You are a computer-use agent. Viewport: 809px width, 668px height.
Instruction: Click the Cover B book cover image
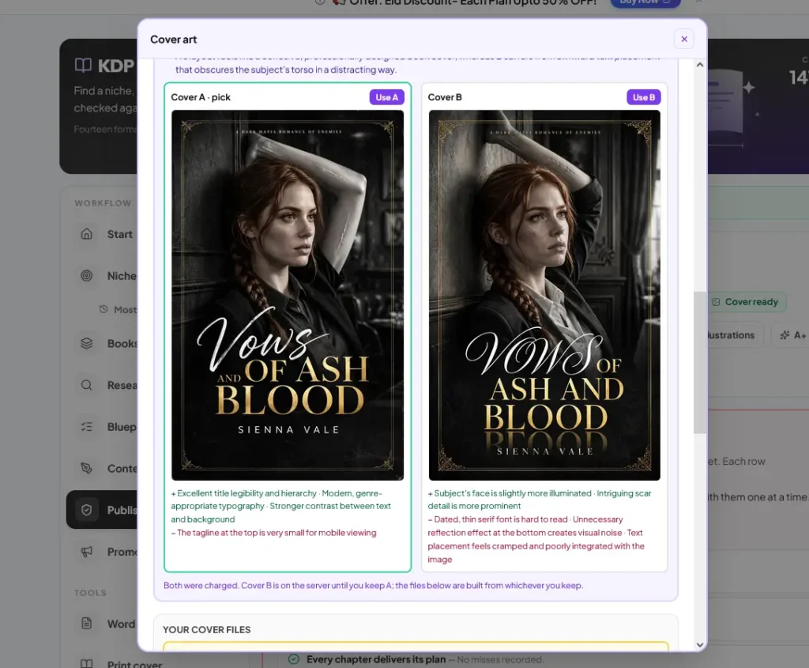point(544,296)
